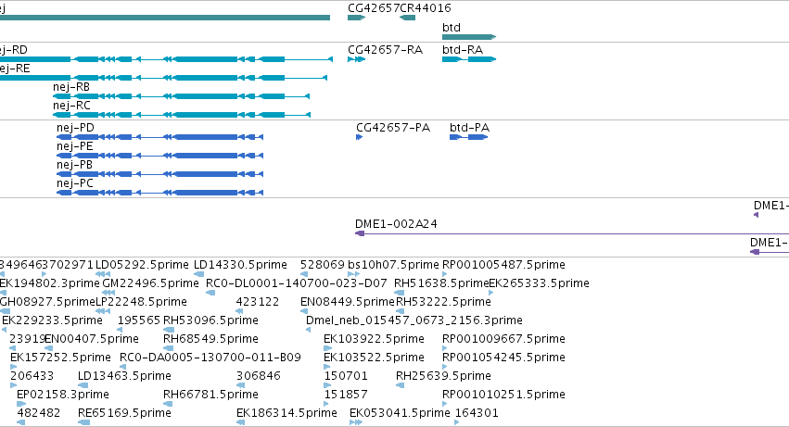Select EST RH53222.5prime
Viewport: 789px width, 427px height.
[443, 302]
